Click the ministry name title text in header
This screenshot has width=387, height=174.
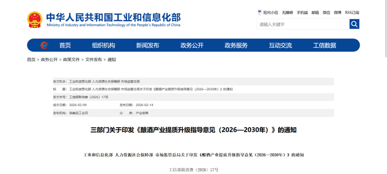pyautogui.click(x=113, y=17)
